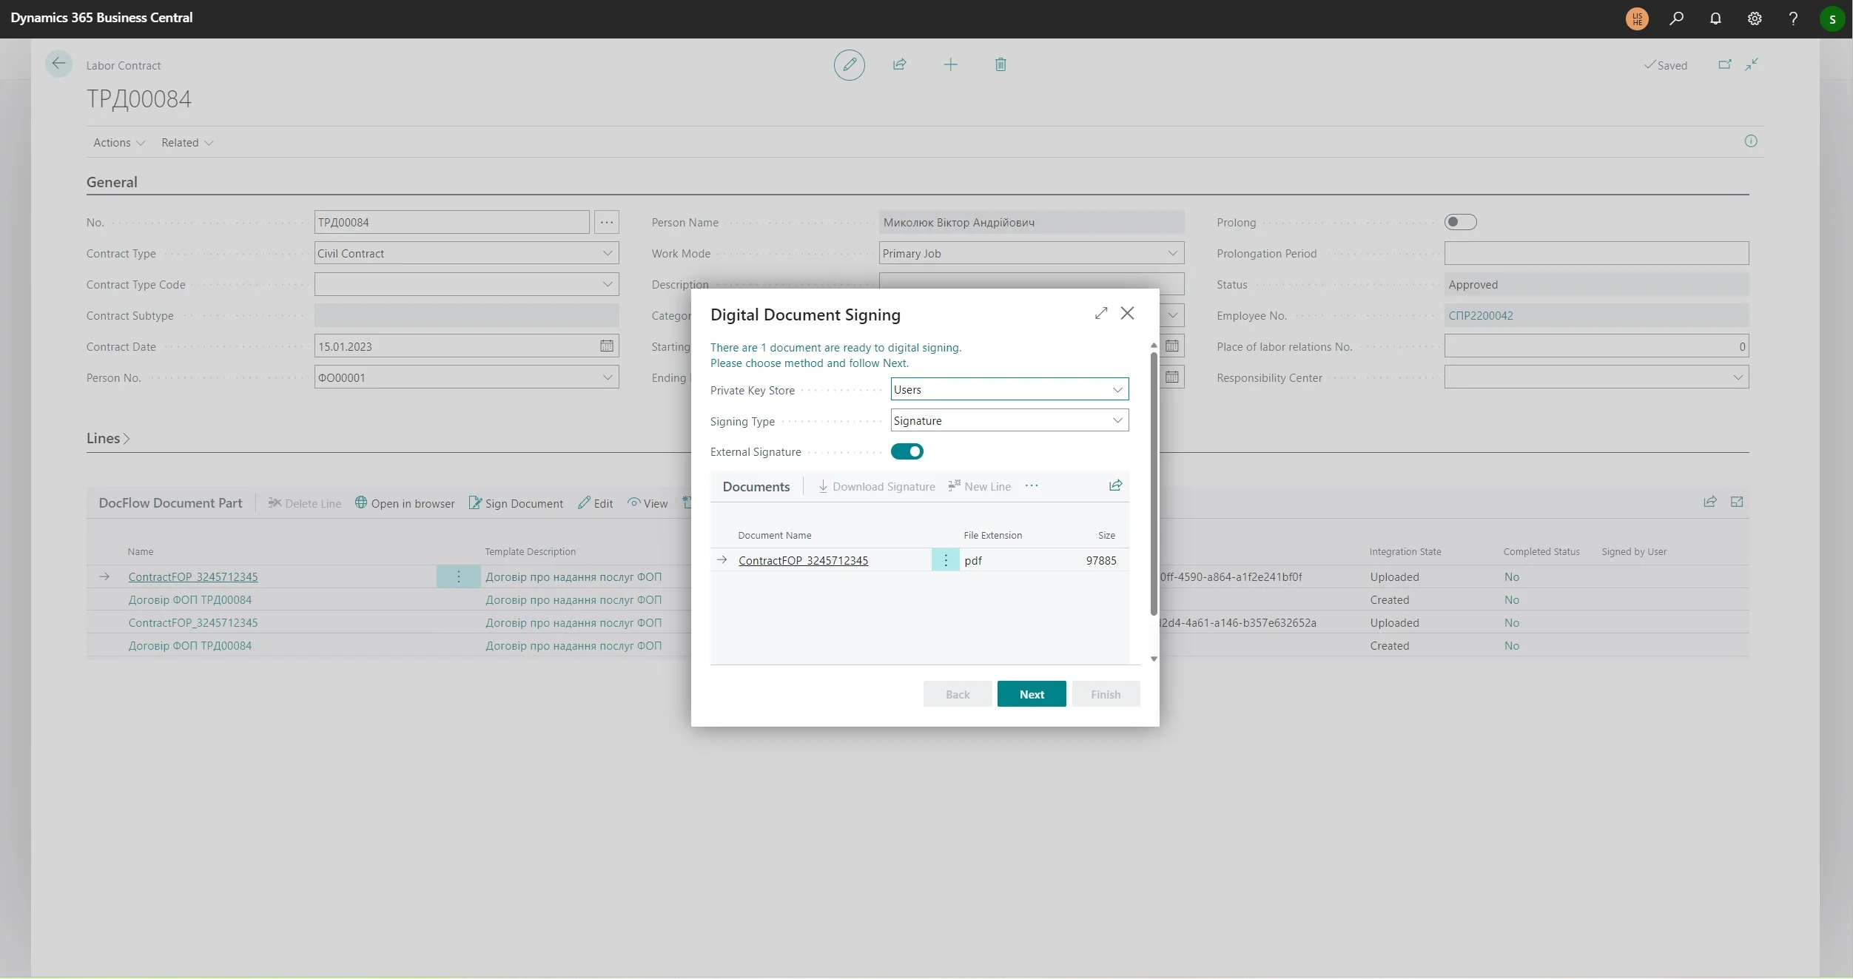This screenshot has height=979, width=1853.
Task: Click the Next button
Action: [1032, 694]
